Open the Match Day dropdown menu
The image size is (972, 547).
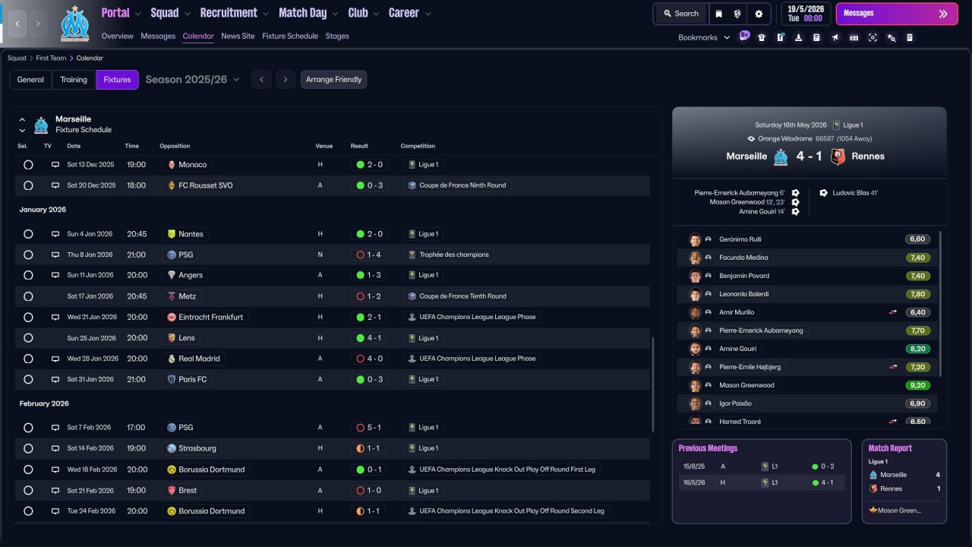[309, 13]
